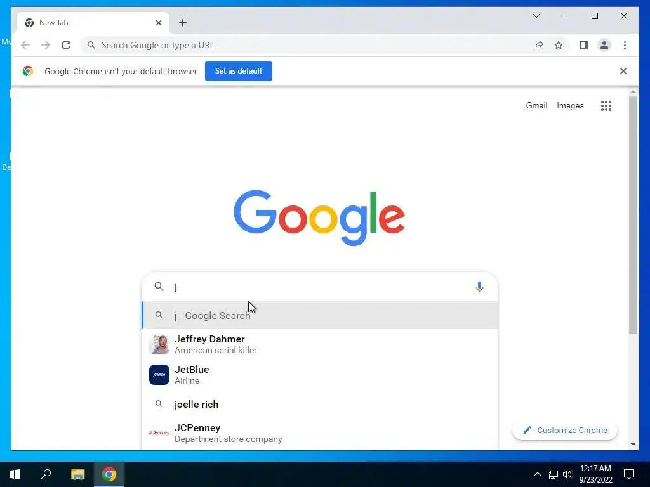
Task: Click the page vertical scrollbar thumb
Action: 633,216
